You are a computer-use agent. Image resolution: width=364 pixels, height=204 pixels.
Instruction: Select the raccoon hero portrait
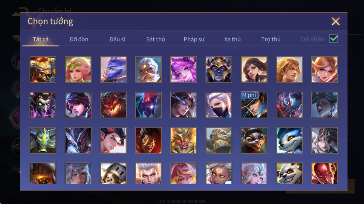pyautogui.click(x=254, y=140)
